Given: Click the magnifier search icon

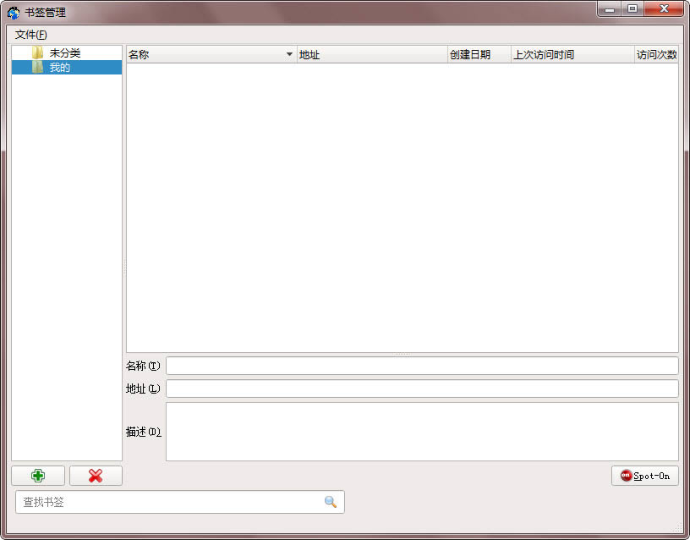Looking at the screenshot, I should click(331, 502).
